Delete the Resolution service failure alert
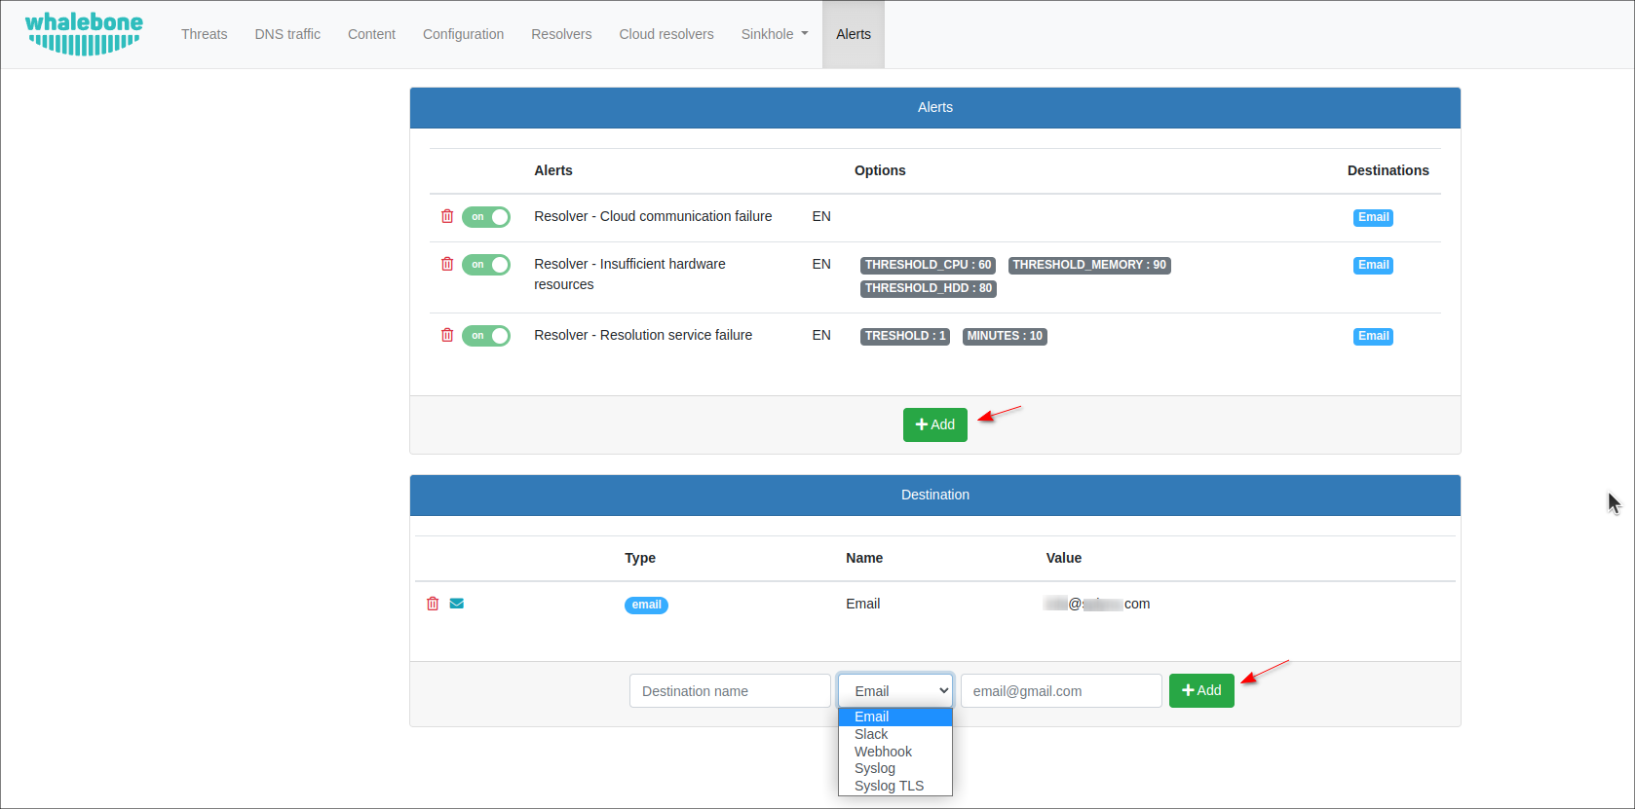This screenshot has width=1635, height=809. [447, 335]
